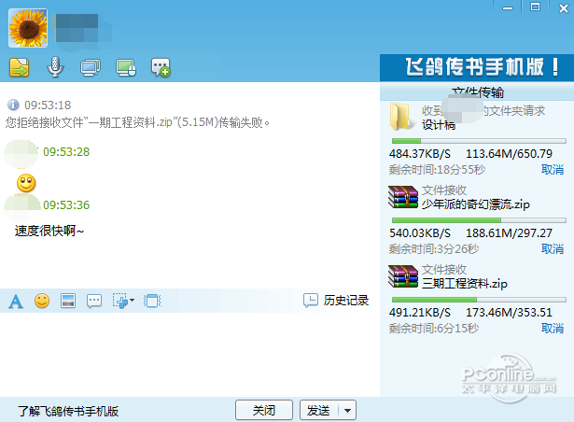The height and width of the screenshot is (422, 574).
Task: Click the 发送 button
Action: click(319, 410)
